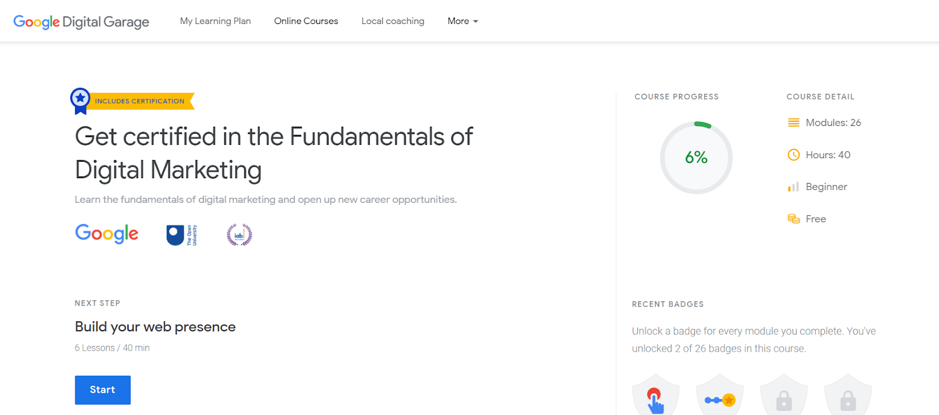Click the 6 Lessons / 40 min text
The width and height of the screenshot is (939, 415).
(x=112, y=348)
